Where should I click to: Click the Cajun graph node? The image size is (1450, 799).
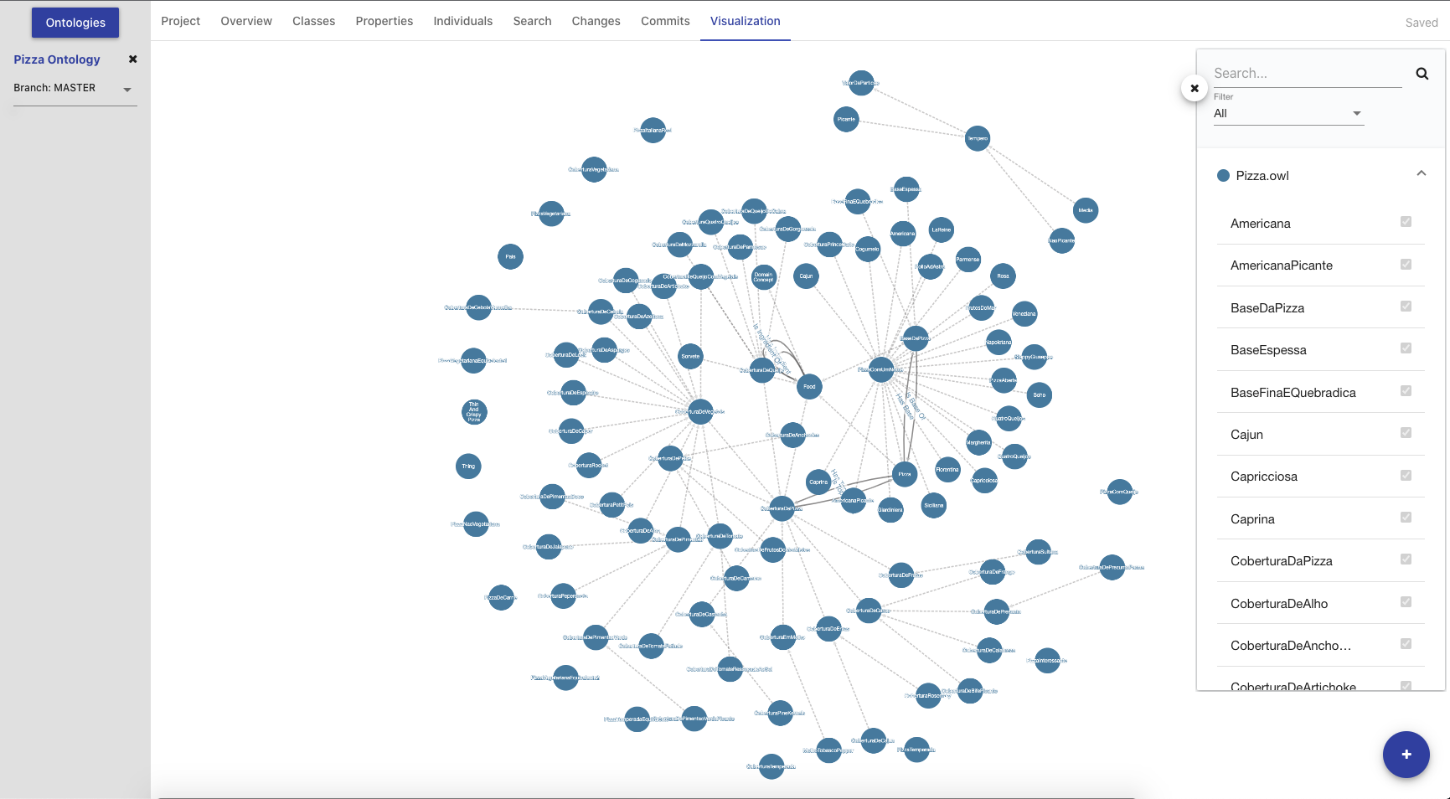806,276
